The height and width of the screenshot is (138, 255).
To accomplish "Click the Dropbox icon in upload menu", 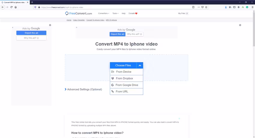I will pos(112,78).
